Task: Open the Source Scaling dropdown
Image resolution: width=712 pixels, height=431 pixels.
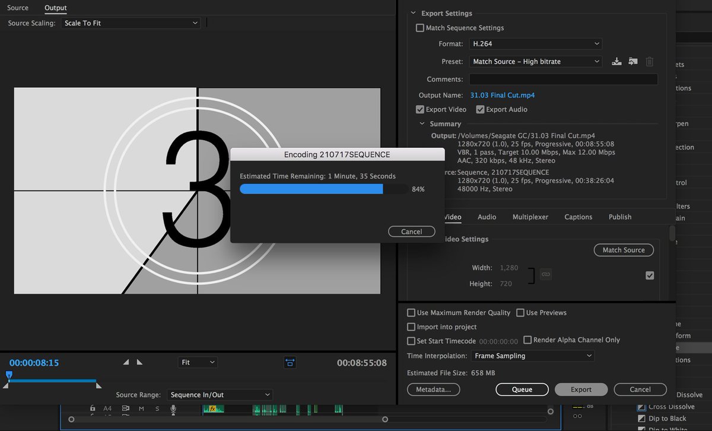Action: 131,23
